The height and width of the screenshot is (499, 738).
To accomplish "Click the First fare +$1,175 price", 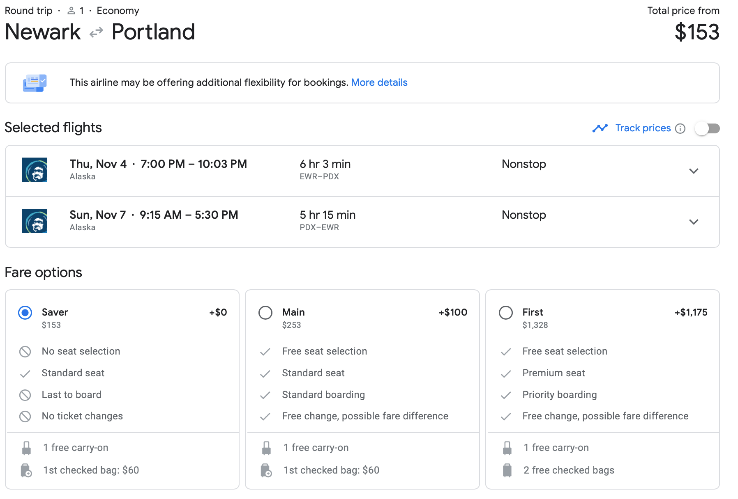I will [x=691, y=312].
